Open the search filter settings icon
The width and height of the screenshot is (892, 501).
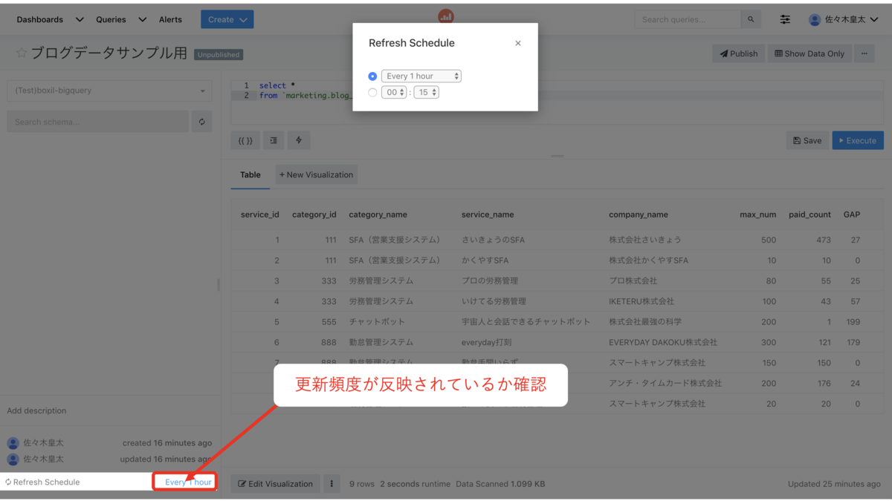[785, 19]
